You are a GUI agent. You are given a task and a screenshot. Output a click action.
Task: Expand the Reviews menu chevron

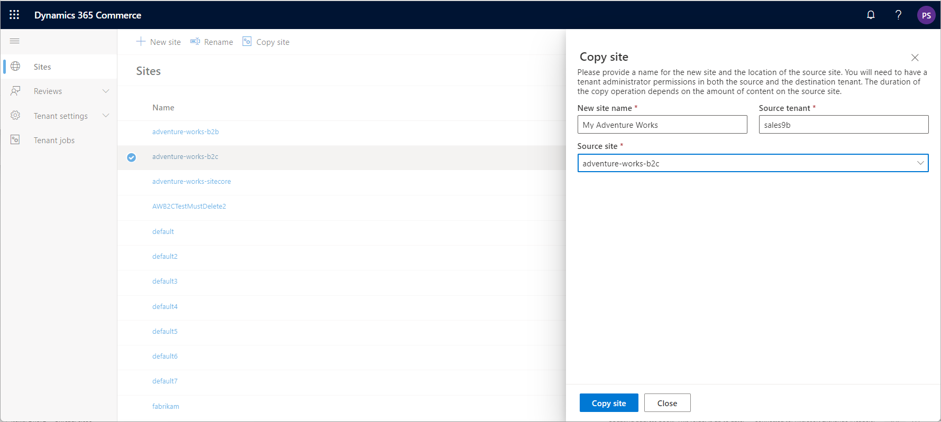click(x=106, y=91)
